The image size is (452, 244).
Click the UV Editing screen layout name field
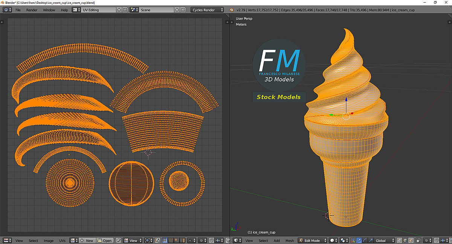coord(99,9)
